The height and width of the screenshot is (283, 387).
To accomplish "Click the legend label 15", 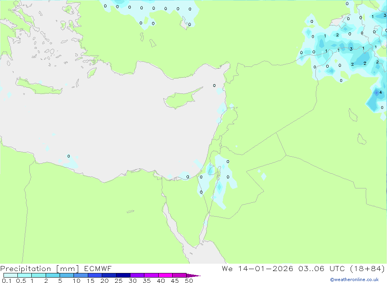I will 91,281.
